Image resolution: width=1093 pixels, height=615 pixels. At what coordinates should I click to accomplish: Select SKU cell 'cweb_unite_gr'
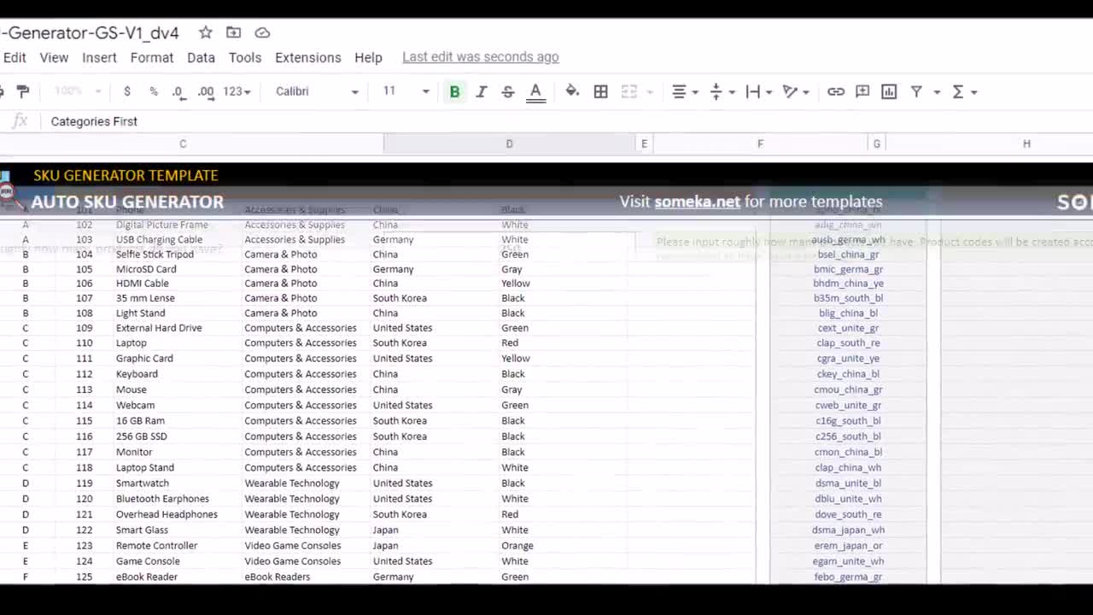click(x=848, y=406)
